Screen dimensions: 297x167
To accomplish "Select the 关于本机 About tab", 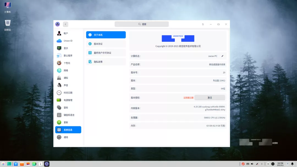I will click(x=106, y=35).
